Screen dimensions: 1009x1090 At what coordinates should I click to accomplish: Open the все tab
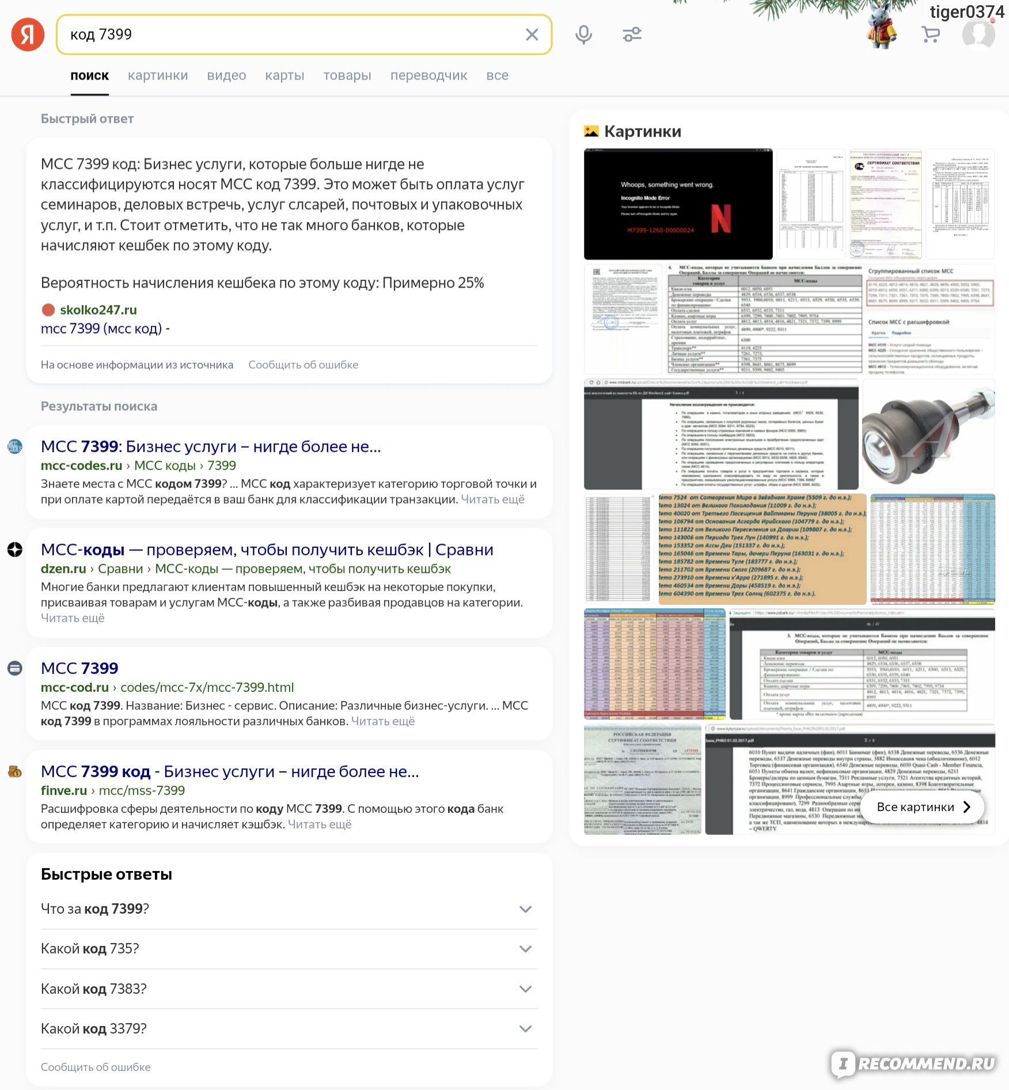(x=497, y=75)
